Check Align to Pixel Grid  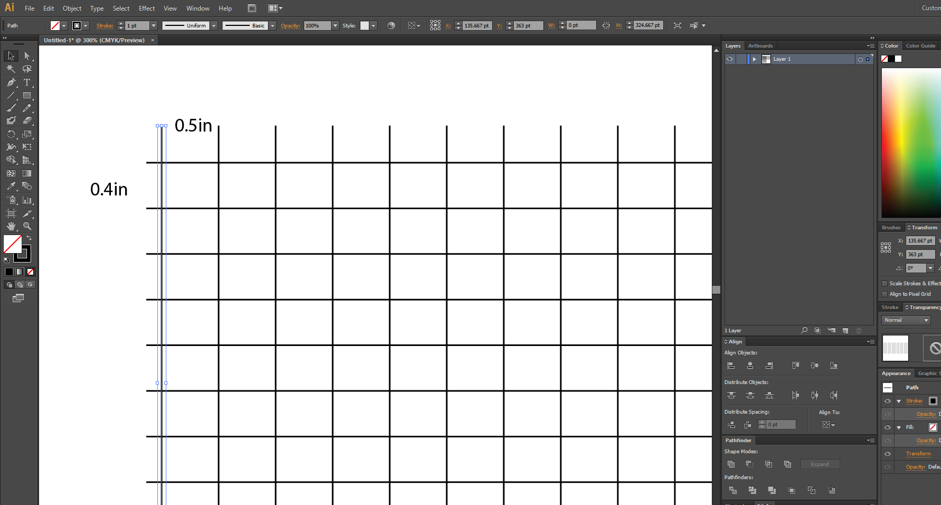884,294
